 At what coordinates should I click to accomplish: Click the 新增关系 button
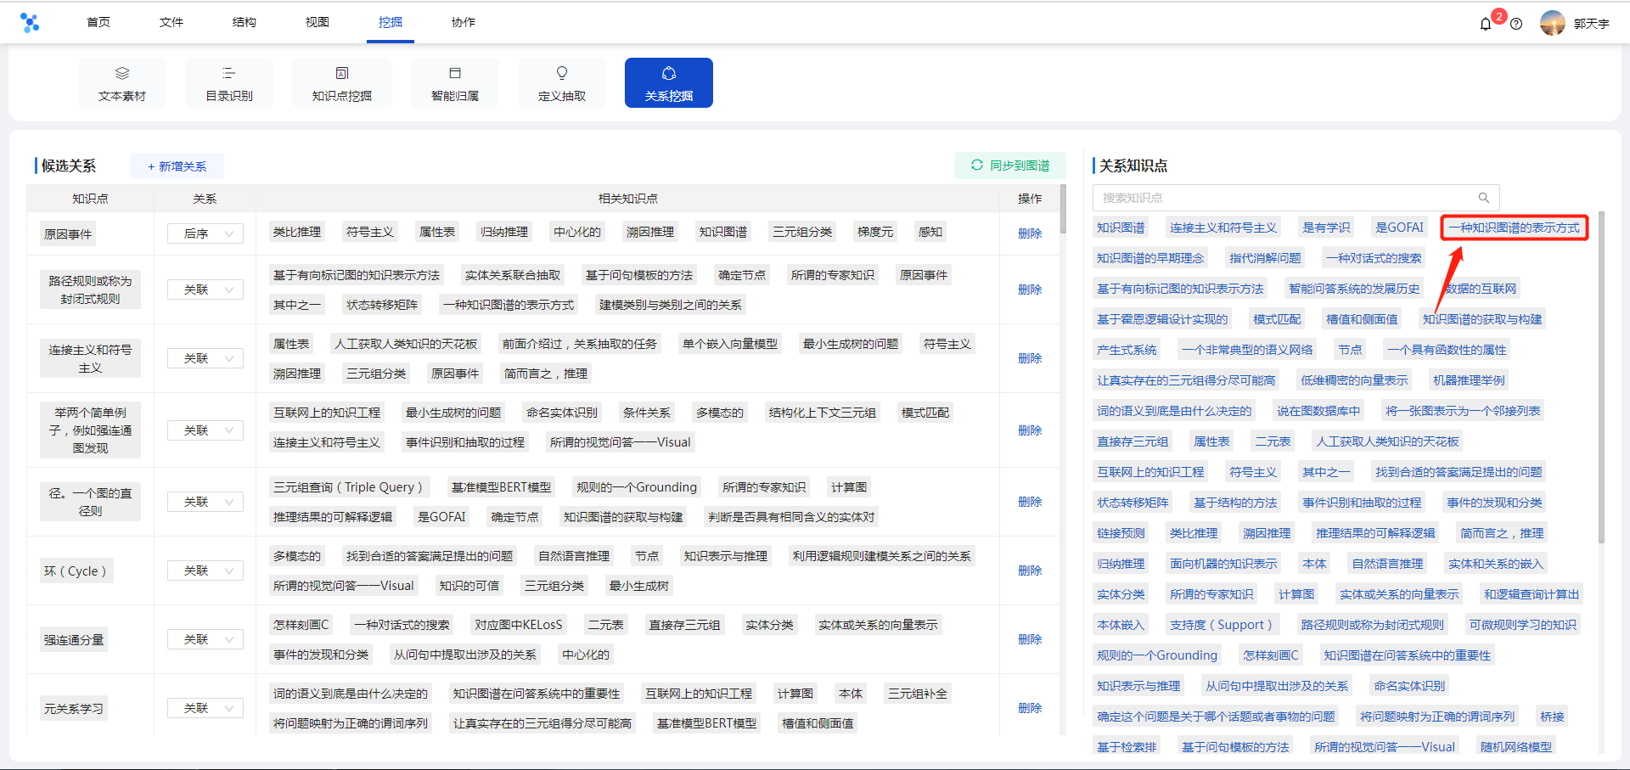pos(177,166)
